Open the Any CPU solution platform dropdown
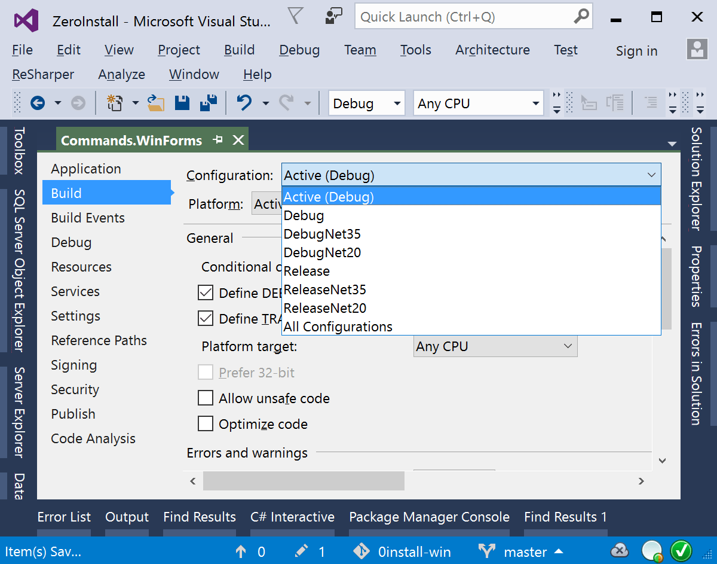 479,103
